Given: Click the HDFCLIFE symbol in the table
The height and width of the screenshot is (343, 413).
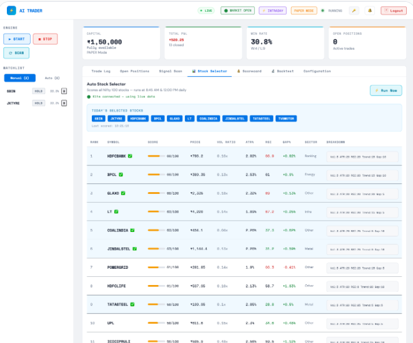Looking at the screenshot, I should [116, 286].
